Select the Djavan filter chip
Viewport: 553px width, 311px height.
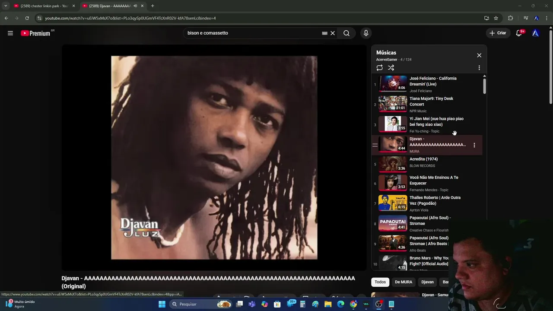pyautogui.click(x=427, y=282)
